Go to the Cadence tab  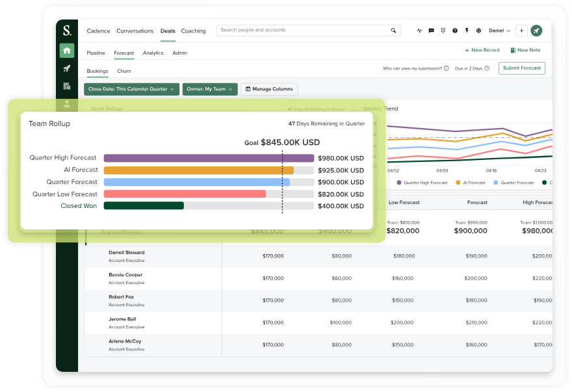tap(98, 31)
